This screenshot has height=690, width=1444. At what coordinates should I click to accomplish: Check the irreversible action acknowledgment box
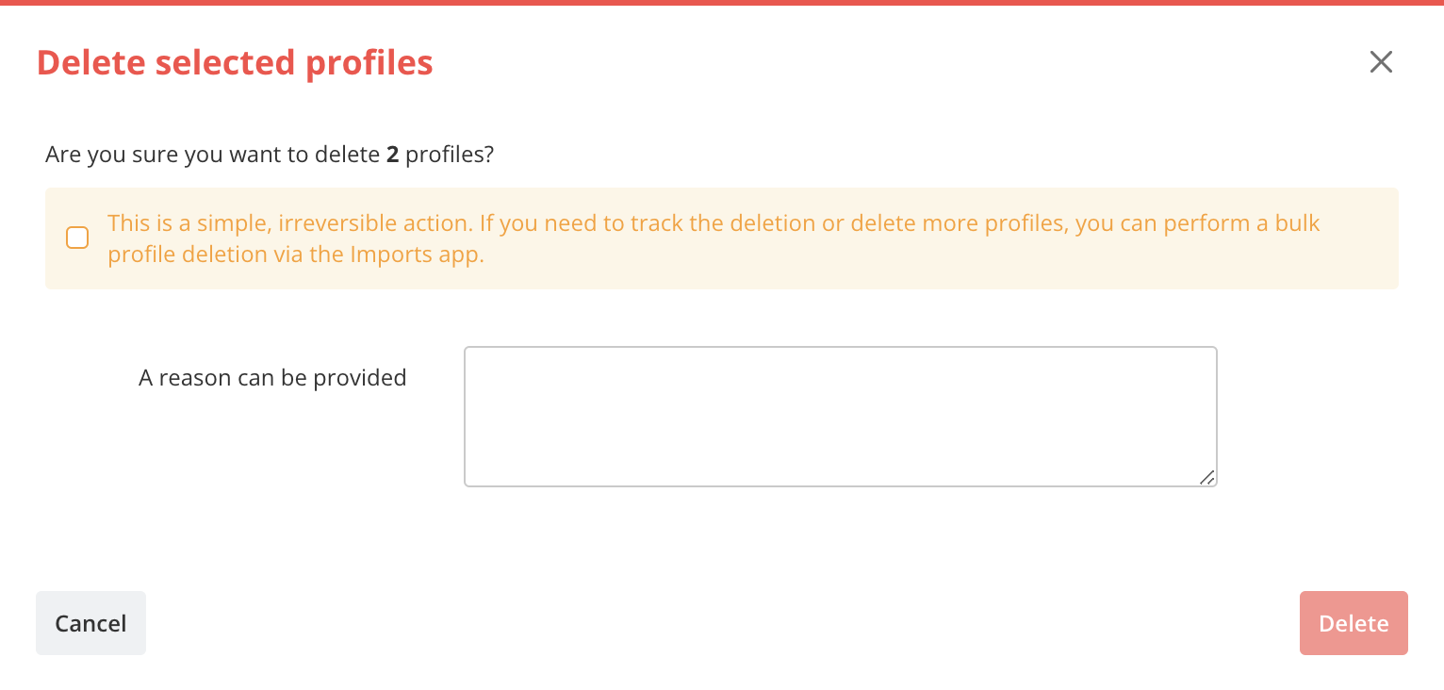pos(77,238)
